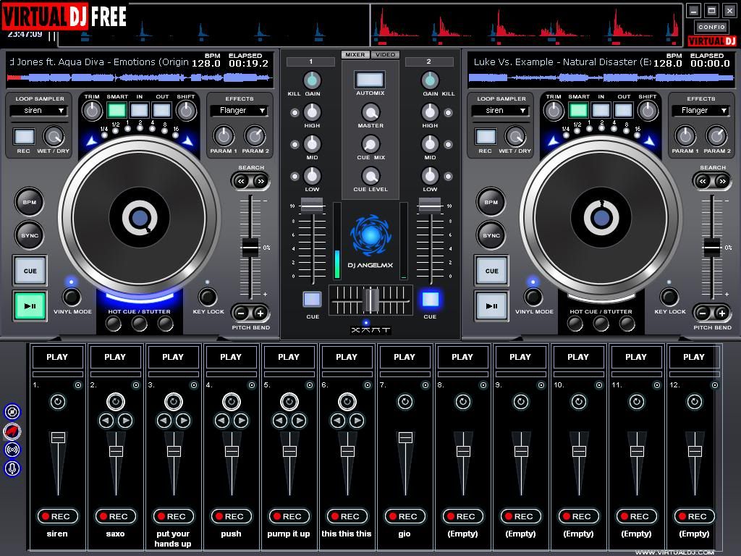Click left deck loop IN button
741x556 pixels.
[x=140, y=110]
